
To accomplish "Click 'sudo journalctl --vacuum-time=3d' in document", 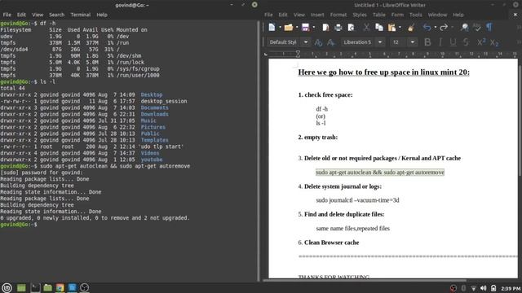I will coord(357,200).
